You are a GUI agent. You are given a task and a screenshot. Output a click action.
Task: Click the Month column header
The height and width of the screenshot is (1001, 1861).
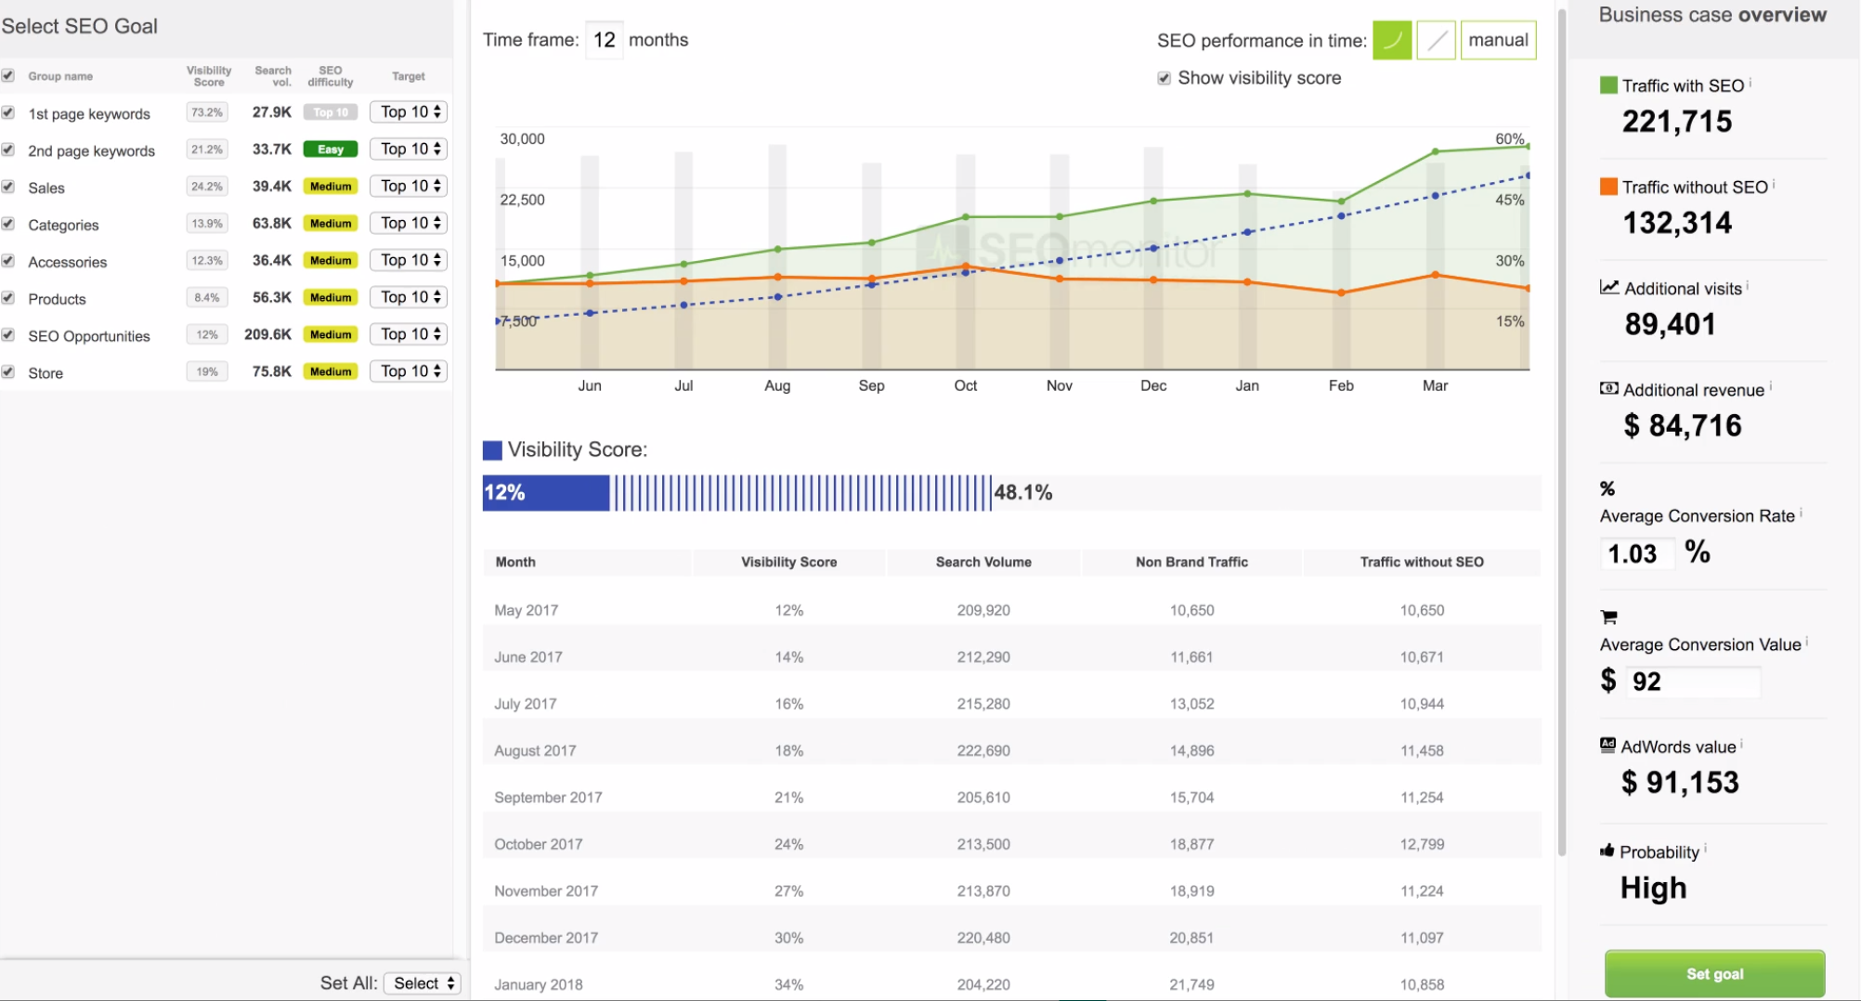point(515,562)
